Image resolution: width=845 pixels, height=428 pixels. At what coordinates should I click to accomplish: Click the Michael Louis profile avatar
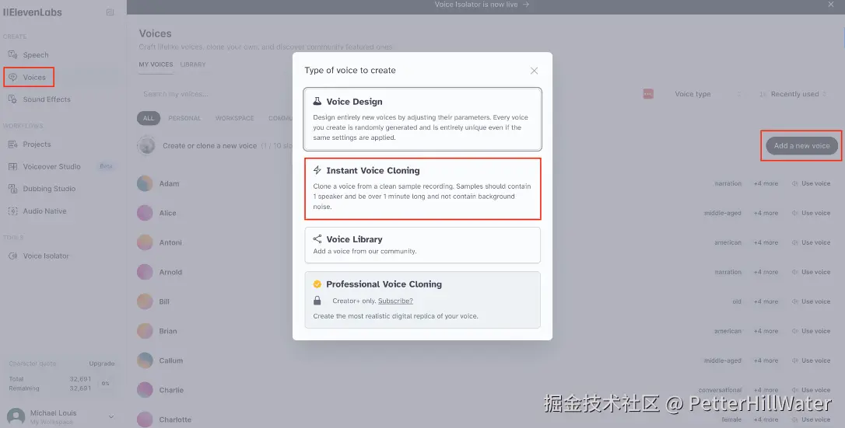[16, 416]
